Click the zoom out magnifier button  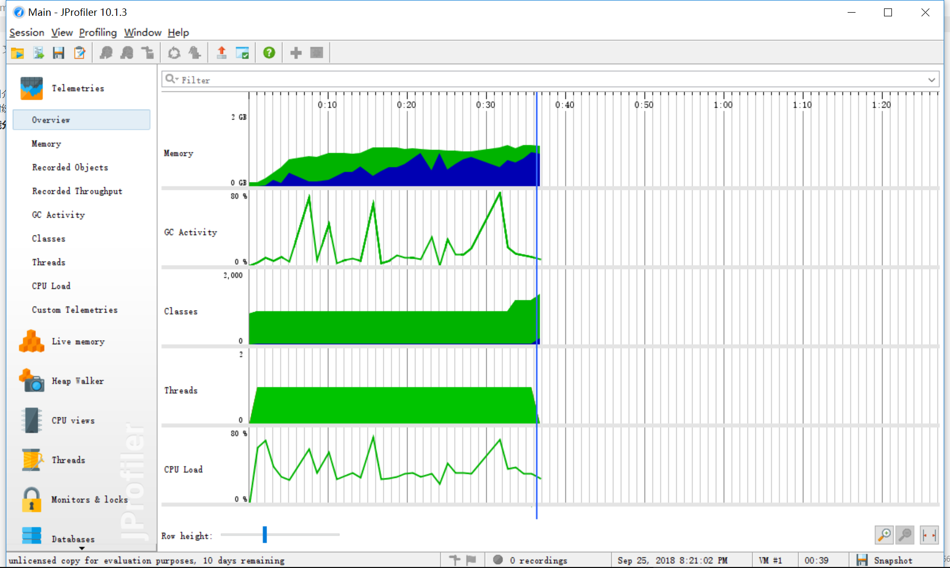[x=905, y=535]
